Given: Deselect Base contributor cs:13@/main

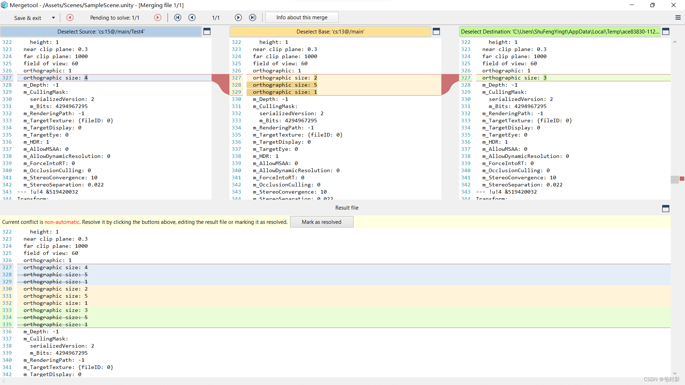Looking at the screenshot, I should point(330,31).
